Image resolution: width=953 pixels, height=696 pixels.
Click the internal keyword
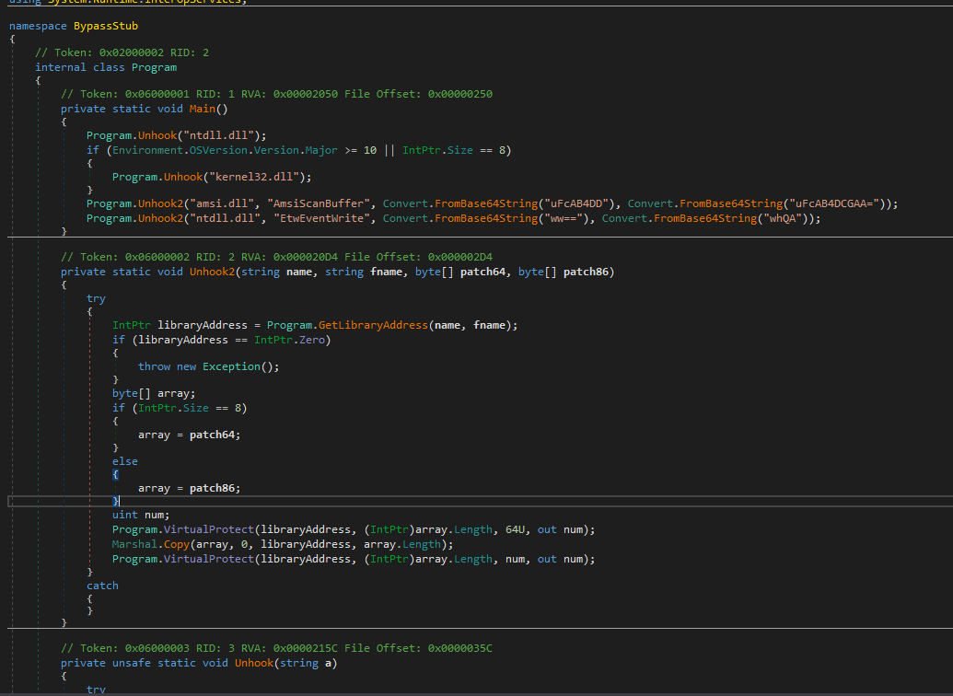61,67
